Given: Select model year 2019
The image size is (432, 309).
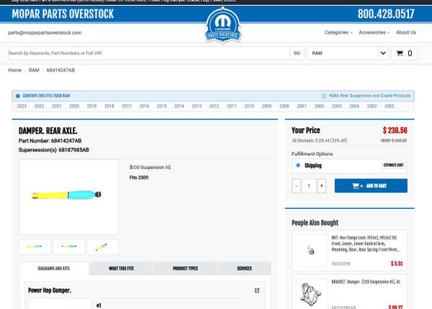Looking at the screenshot, I should tap(91, 107).
